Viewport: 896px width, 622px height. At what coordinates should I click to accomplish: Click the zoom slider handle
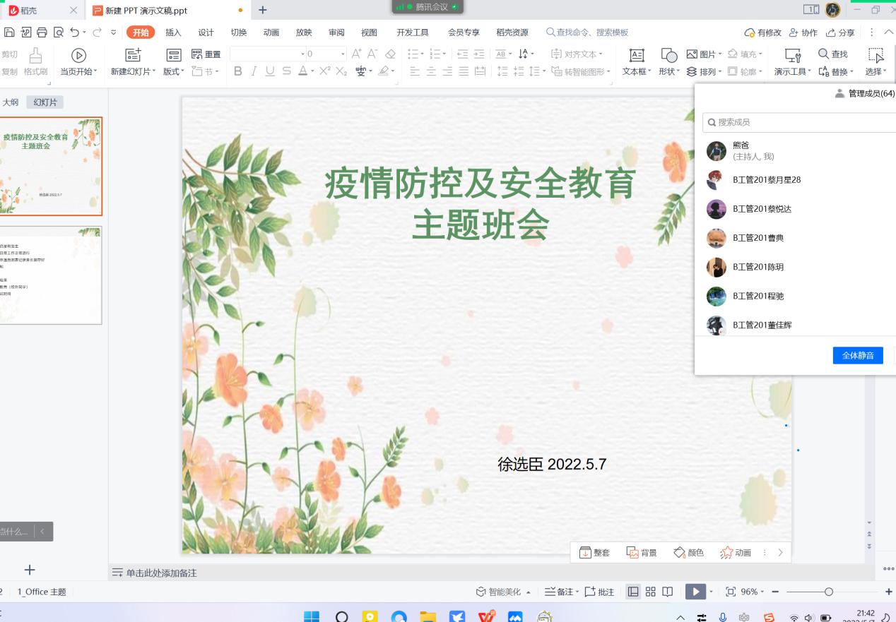829,592
